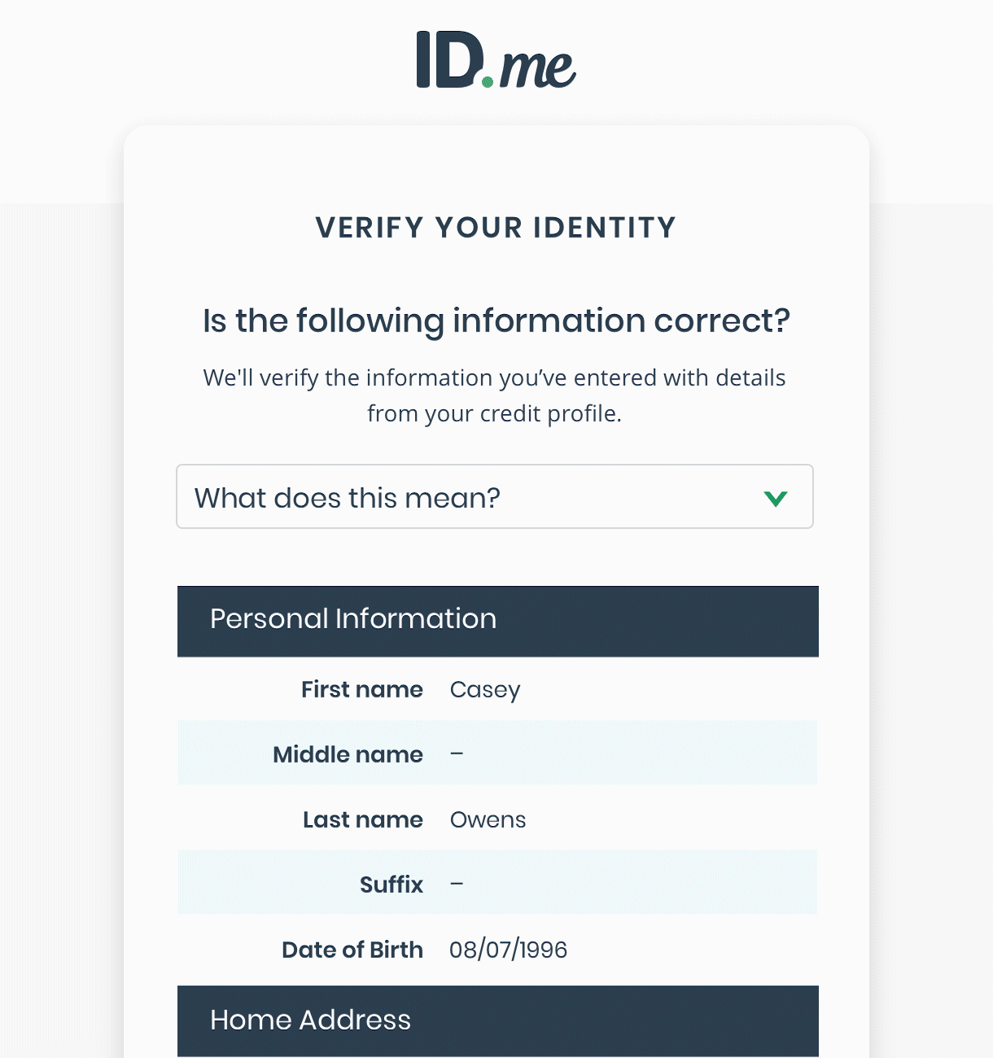Image resolution: width=993 pixels, height=1058 pixels.
Task: Select the Last name value 'Owens'
Action: click(488, 820)
